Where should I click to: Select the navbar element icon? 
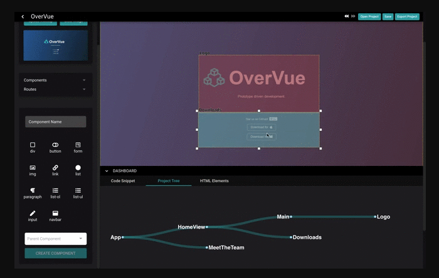tap(55, 213)
